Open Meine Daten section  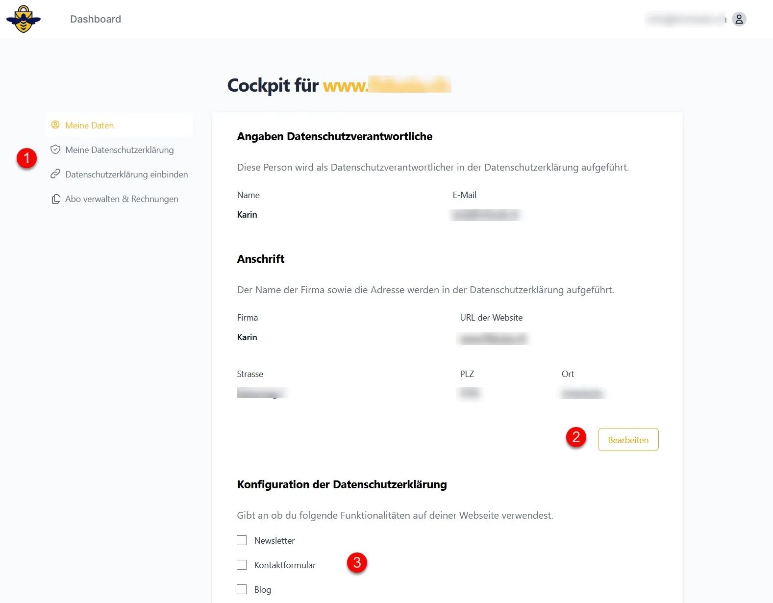119,125
